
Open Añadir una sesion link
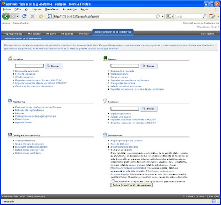point(121,117)
